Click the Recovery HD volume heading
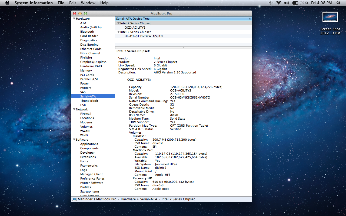The width and height of the screenshot is (346, 216). tap(143, 178)
